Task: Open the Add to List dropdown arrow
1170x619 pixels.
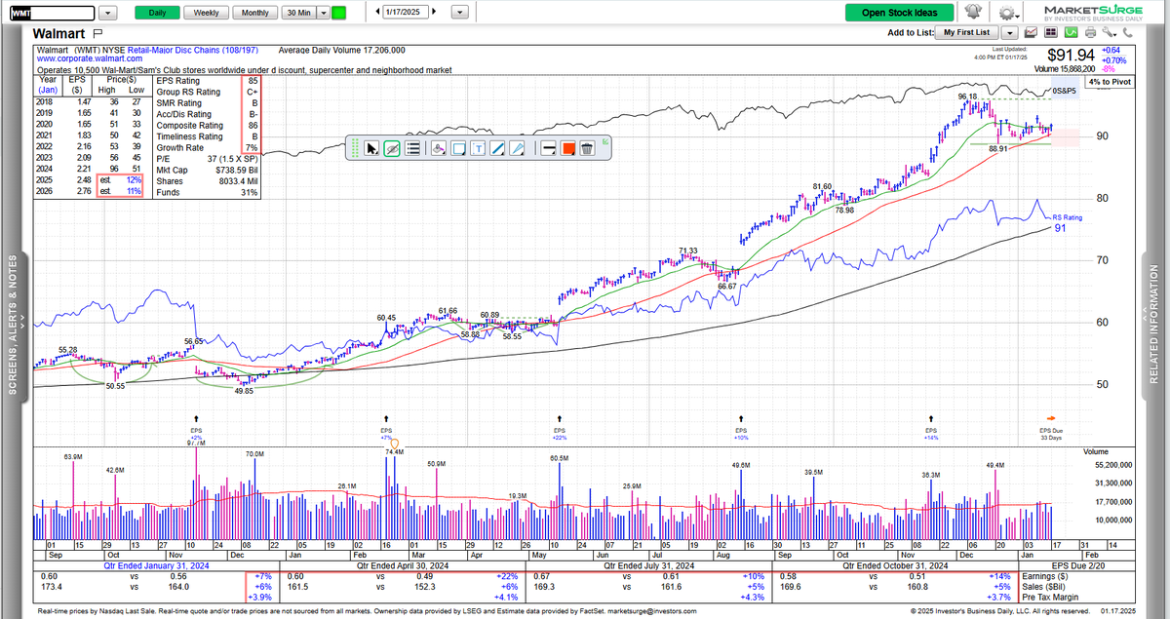Action: tap(1008, 33)
